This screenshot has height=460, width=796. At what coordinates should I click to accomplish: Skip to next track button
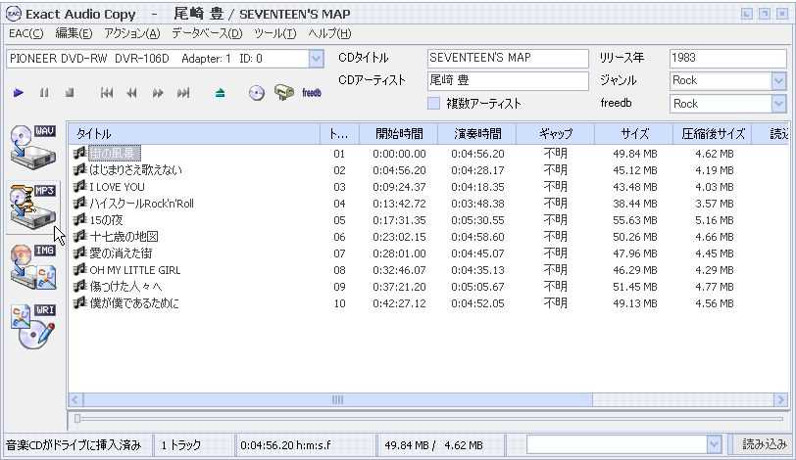click(183, 93)
